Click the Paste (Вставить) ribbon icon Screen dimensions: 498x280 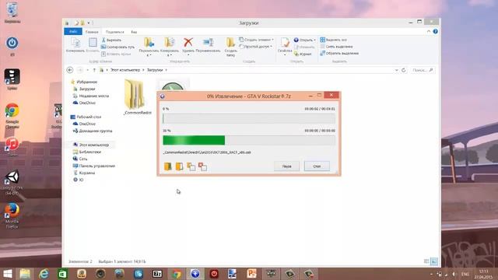coord(93,43)
